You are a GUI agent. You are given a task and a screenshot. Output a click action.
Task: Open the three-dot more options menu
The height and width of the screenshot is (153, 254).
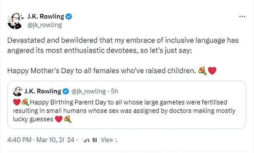point(242,16)
